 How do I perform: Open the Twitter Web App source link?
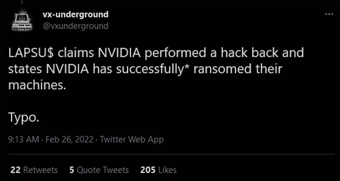(x=132, y=139)
